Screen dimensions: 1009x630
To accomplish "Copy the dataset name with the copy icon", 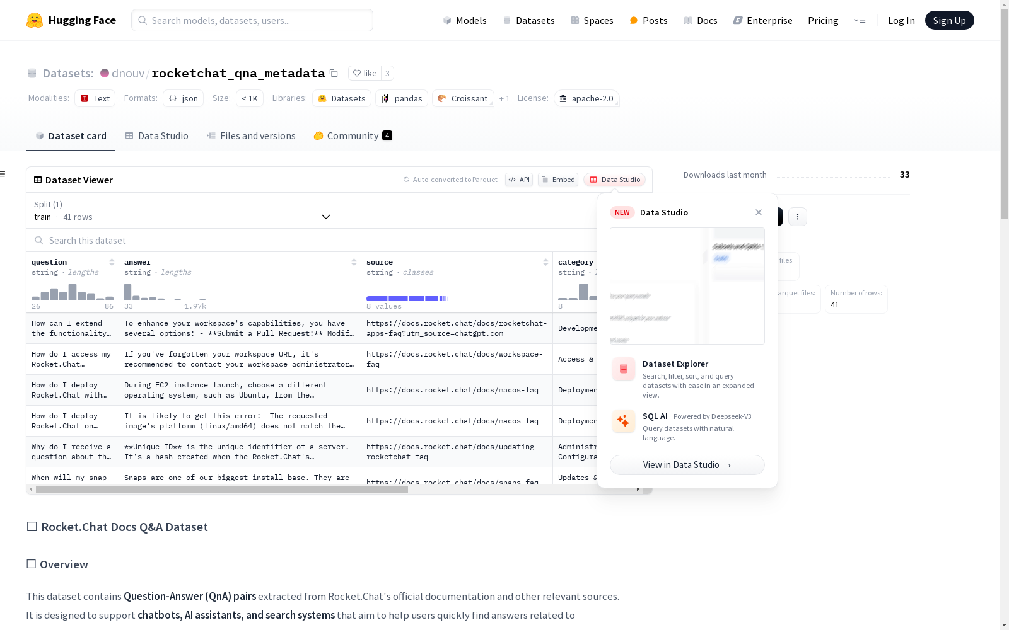I will (334, 73).
